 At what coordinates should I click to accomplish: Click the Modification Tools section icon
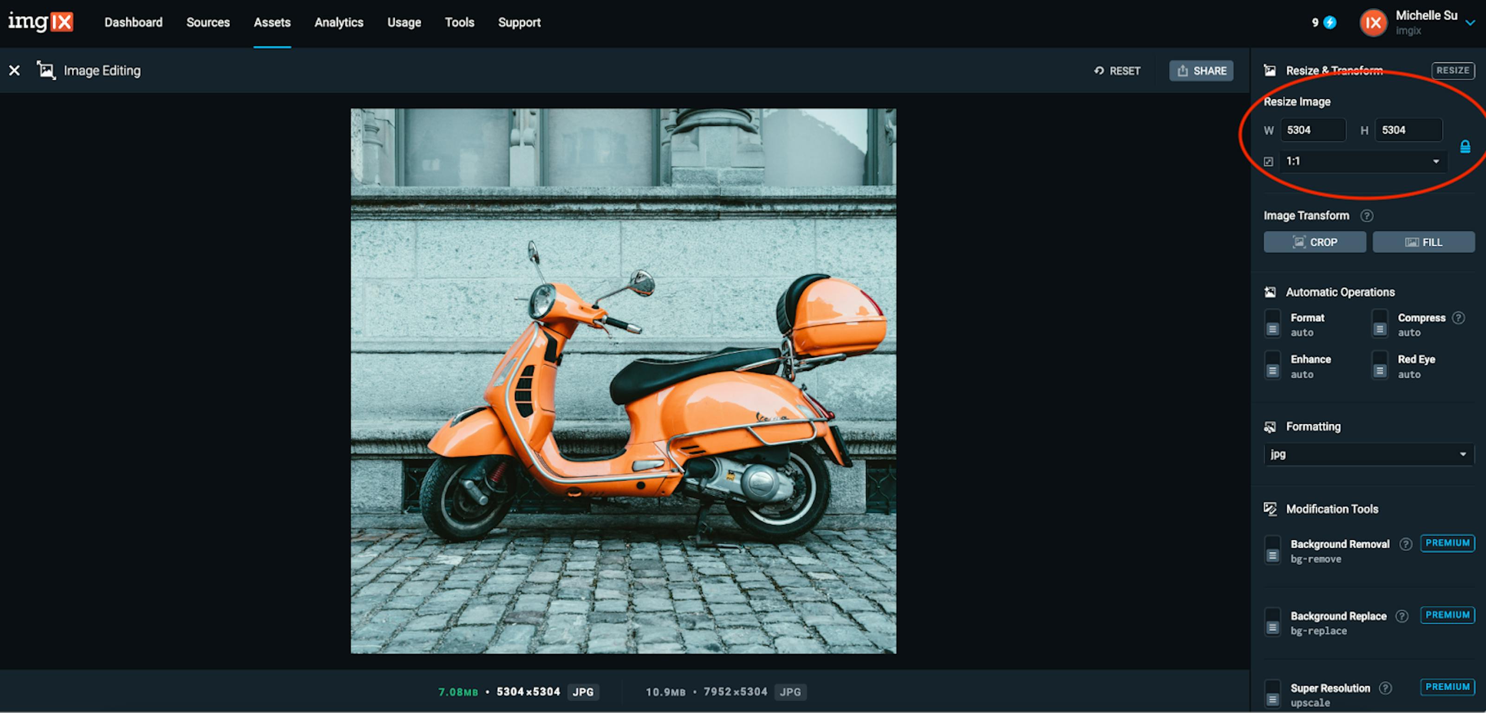(1270, 509)
